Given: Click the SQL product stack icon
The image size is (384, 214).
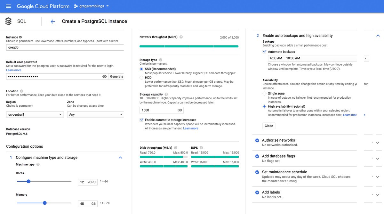Looking at the screenshot, I should click(x=8, y=21).
